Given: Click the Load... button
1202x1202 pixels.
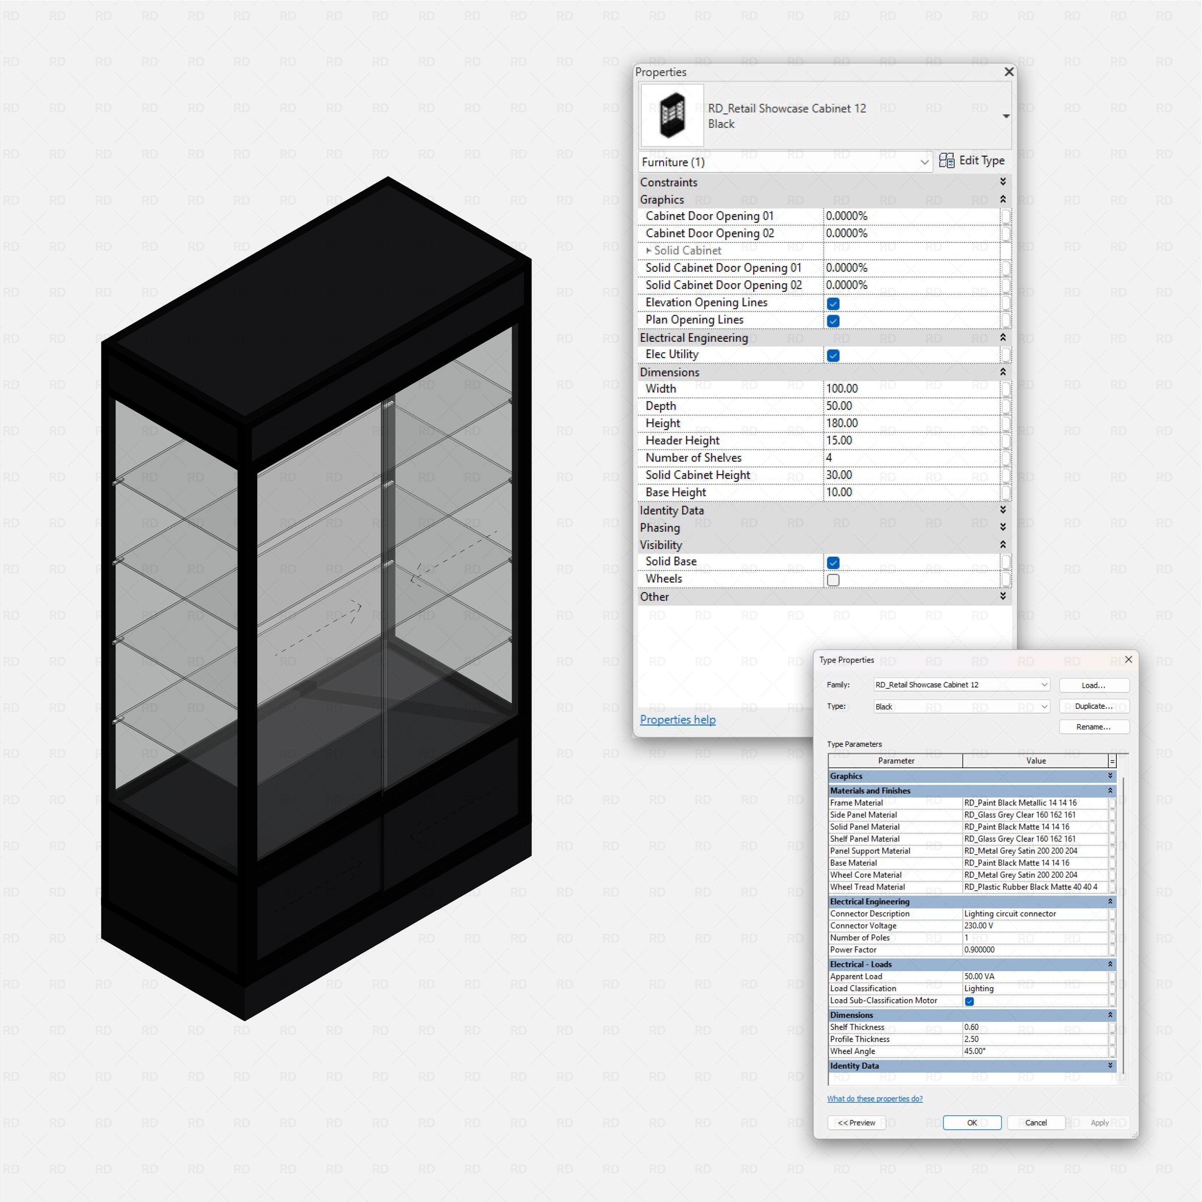Looking at the screenshot, I should 1094,685.
